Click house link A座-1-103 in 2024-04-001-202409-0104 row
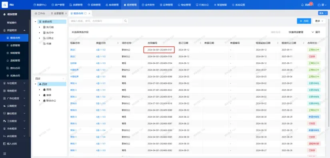The image size is (330, 158). (101, 63)
